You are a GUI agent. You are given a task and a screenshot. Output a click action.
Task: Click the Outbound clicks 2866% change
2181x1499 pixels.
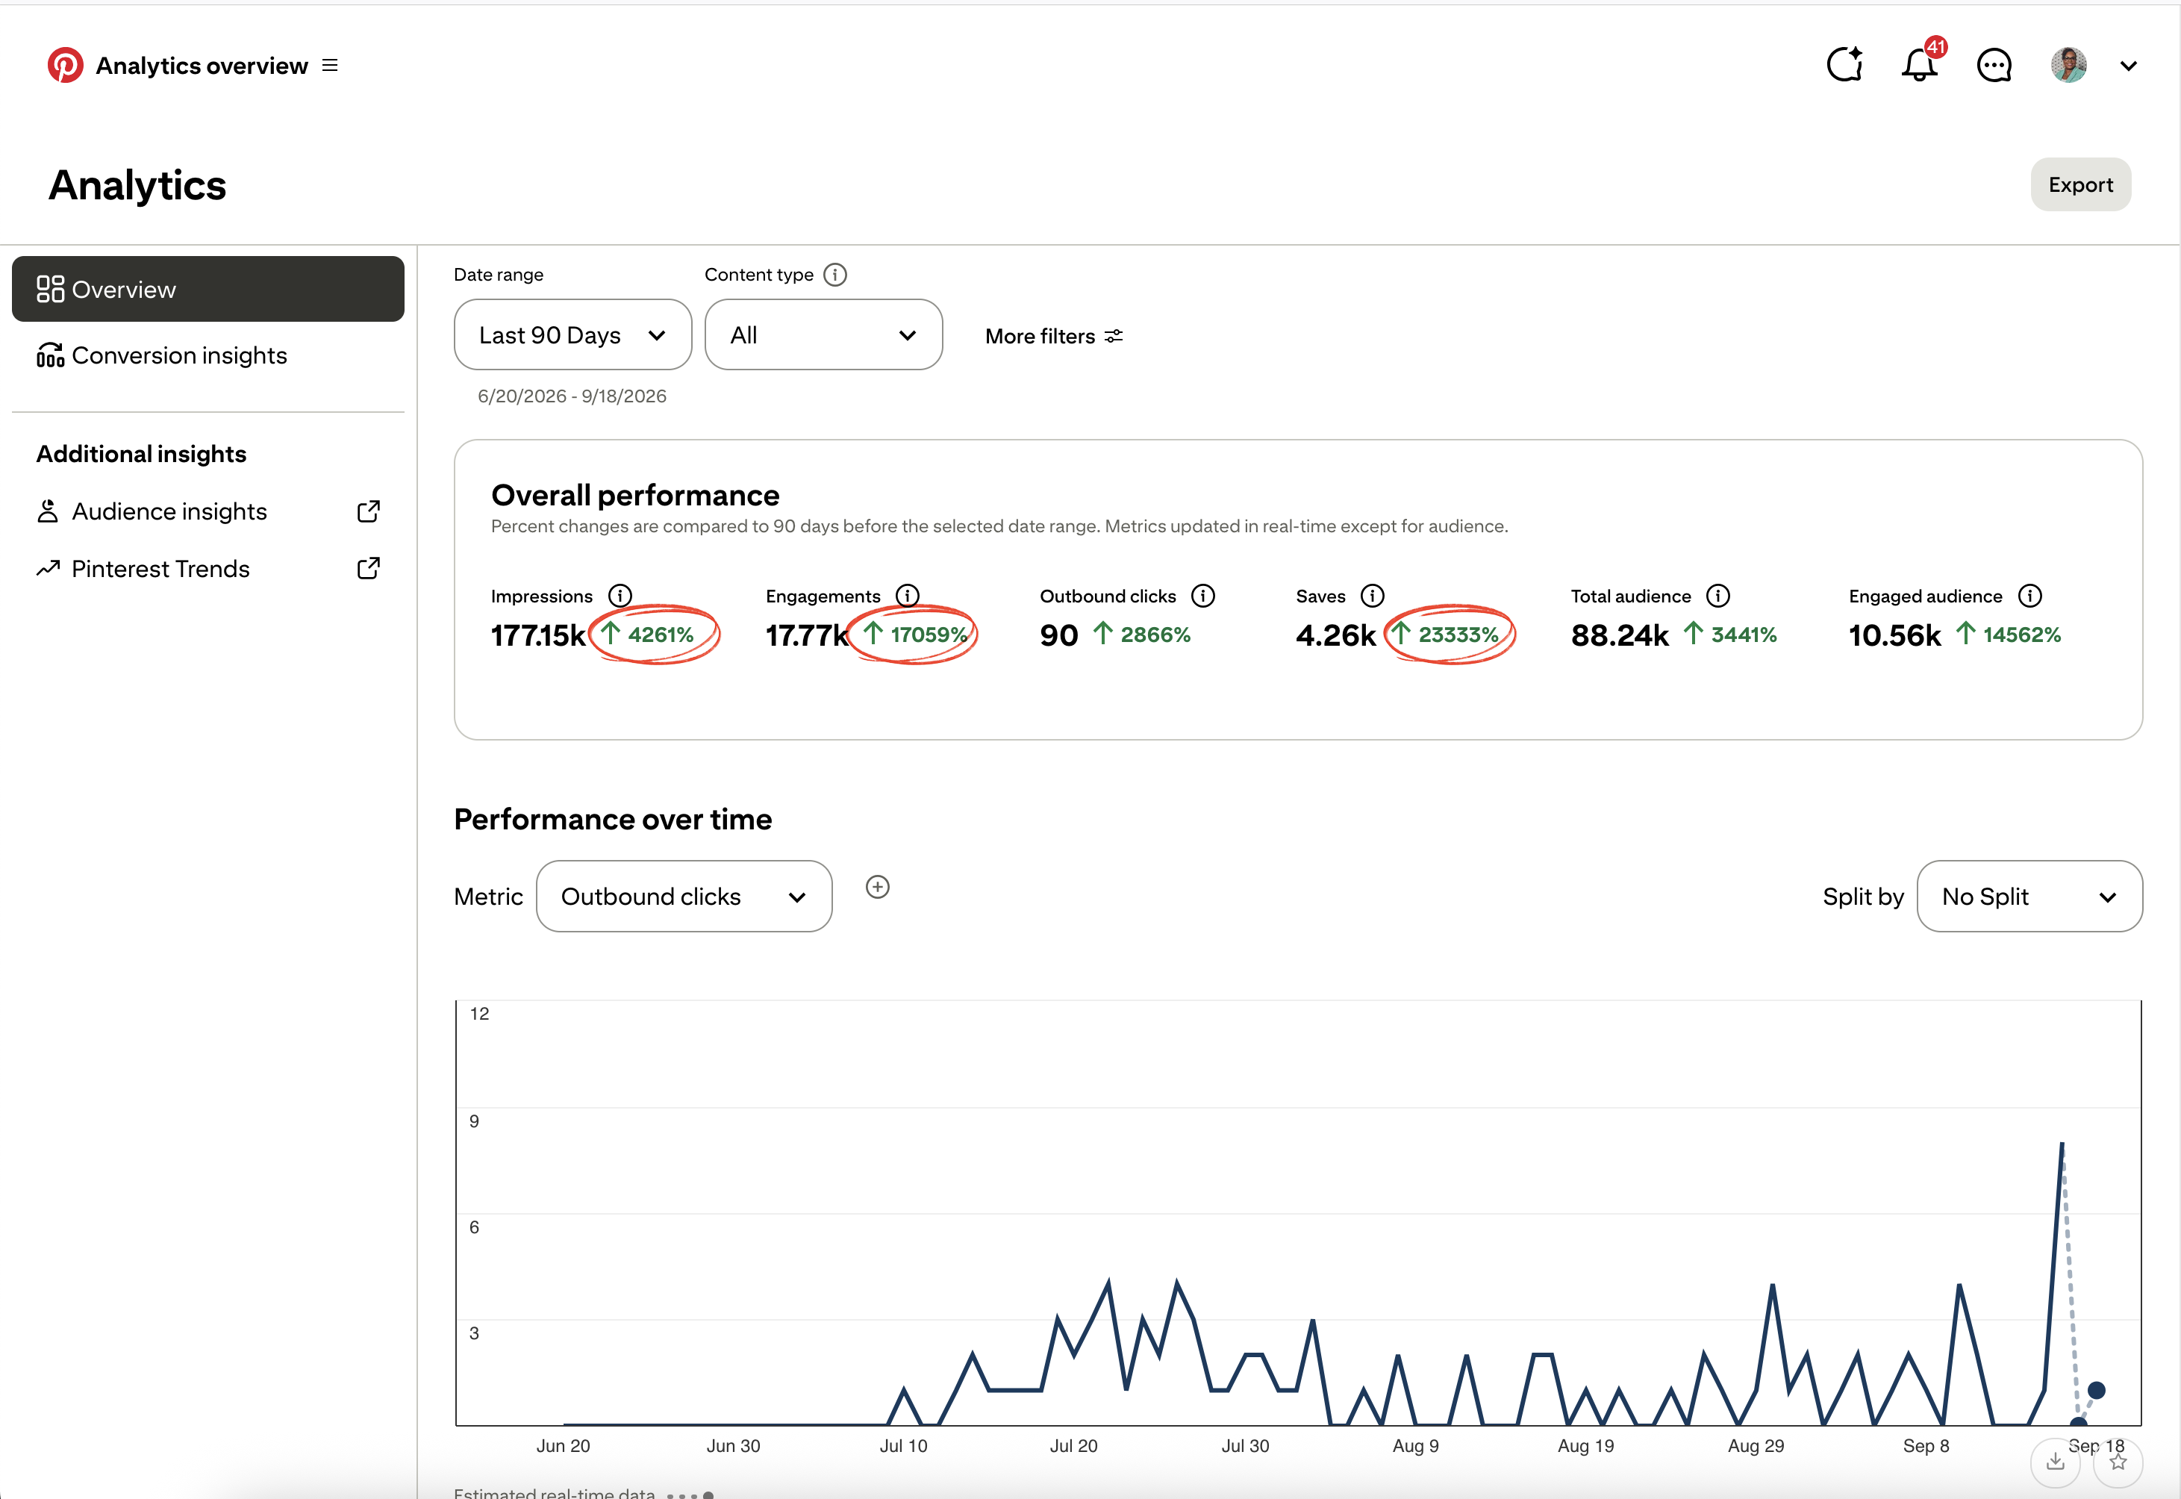click(x=1143, y=634)
